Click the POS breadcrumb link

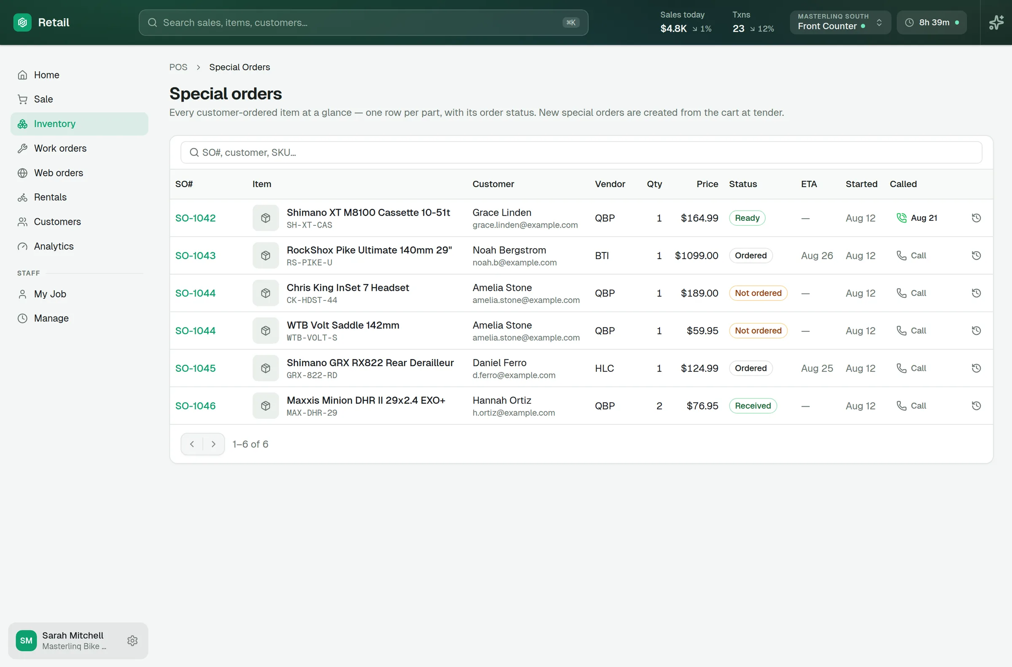(178, 67)
